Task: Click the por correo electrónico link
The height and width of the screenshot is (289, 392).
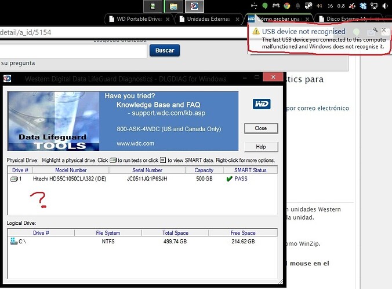Action: (x=318, y=108)
